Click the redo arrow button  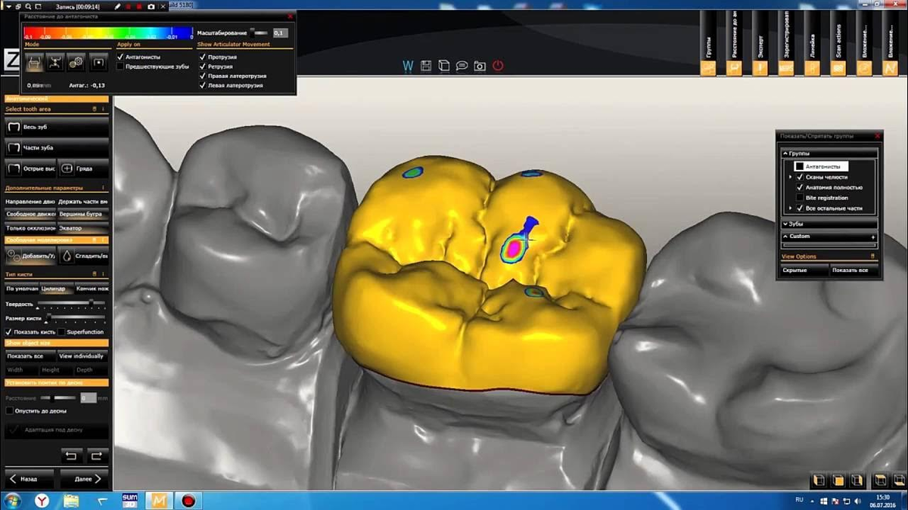(96, 456)
